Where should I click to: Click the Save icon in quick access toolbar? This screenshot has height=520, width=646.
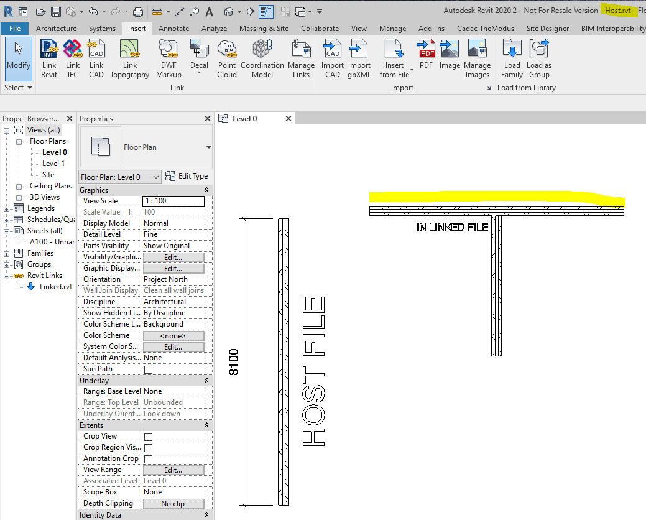pyautogui.click(x=56, y=12)
